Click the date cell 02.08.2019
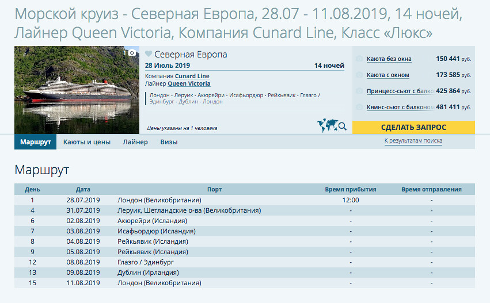This screenshot has width=490, height=303. [83, 221]
